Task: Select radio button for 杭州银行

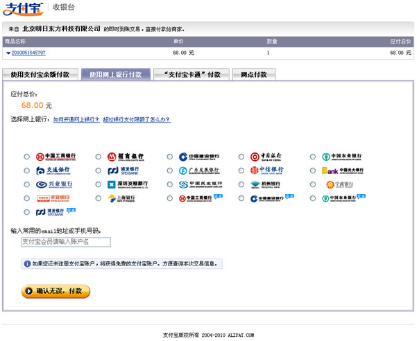Action: pos(241,184)
